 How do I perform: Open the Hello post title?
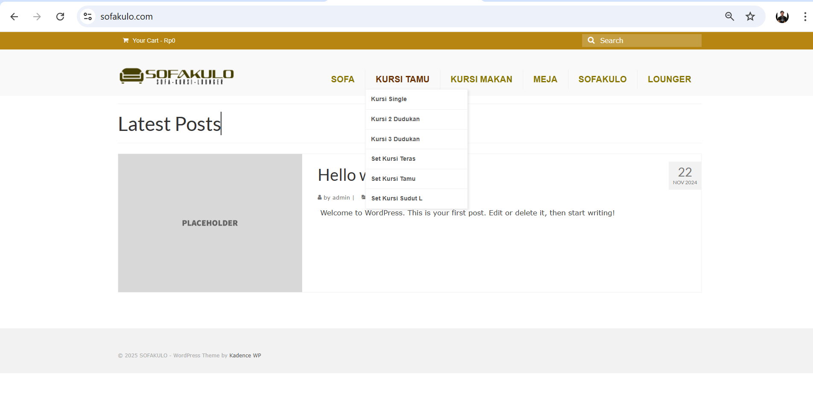tap(341, 175)
